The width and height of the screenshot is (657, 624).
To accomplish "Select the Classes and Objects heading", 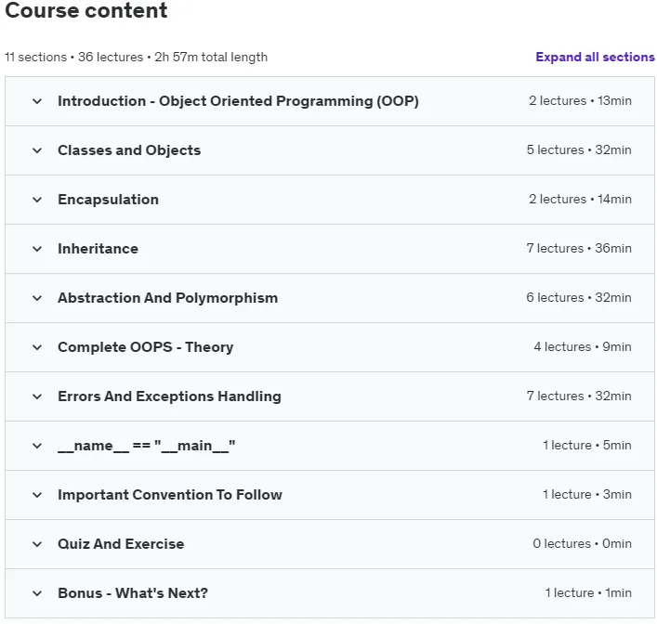I will point(129,150).
